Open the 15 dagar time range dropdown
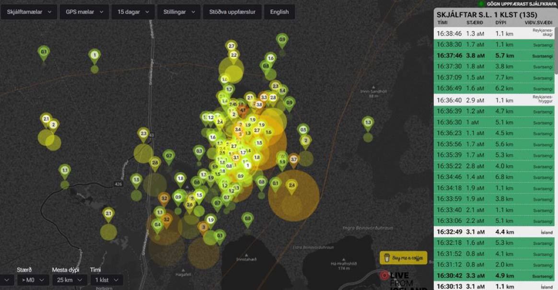558x290 pixels. 133,12
